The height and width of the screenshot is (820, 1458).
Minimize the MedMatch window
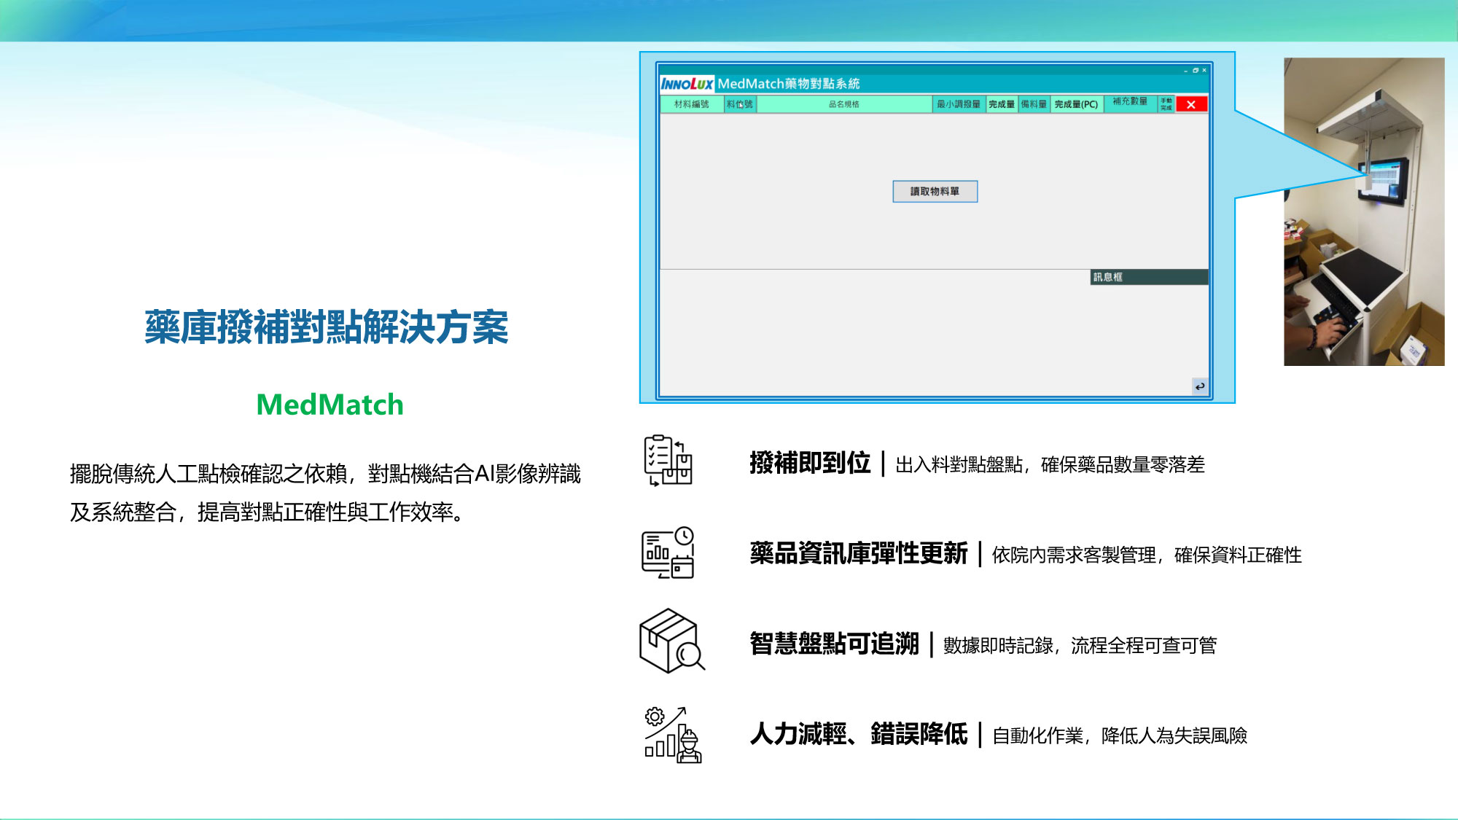pyautogui.click(x=1186, y=71)
